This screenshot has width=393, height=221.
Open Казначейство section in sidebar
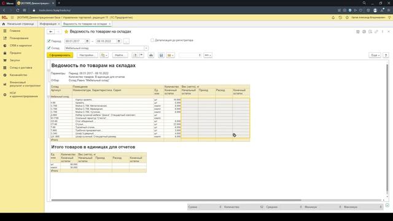[x=18, y=75]
